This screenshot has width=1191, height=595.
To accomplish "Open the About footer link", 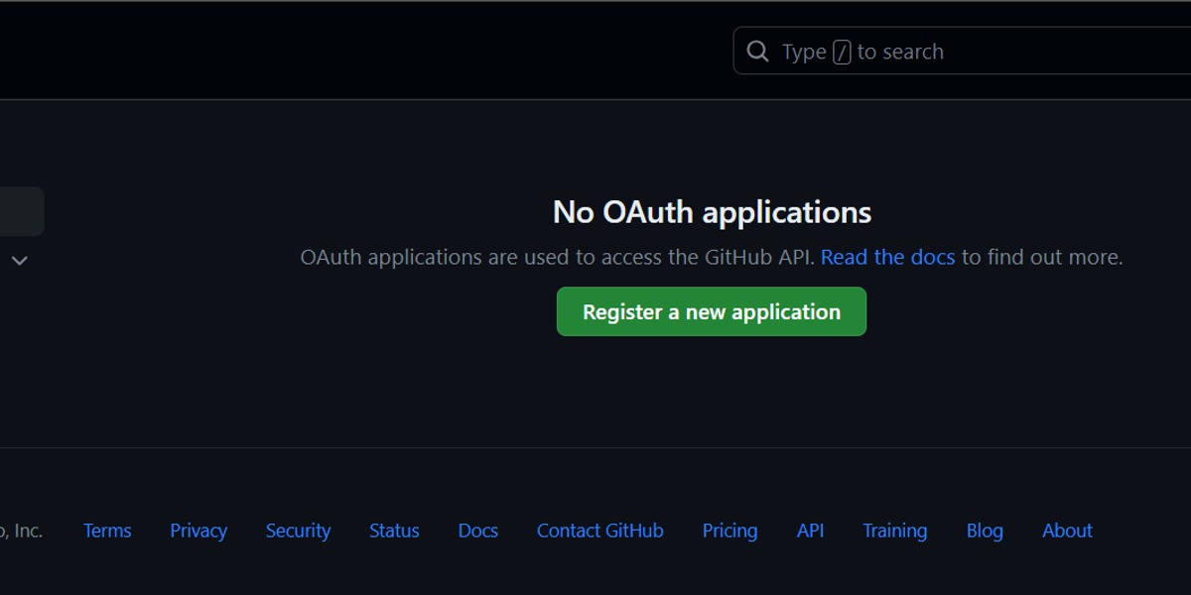I will (1067, 531).
